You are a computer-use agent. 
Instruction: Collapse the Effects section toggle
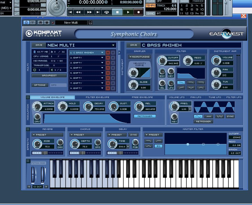[x=28, y=129]
